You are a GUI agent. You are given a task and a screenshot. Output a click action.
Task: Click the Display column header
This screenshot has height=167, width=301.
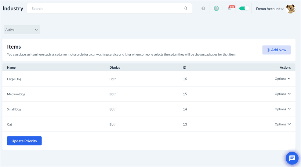point(115,67)
